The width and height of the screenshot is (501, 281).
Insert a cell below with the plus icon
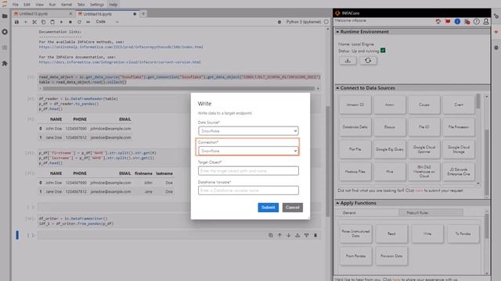[26, 22]
